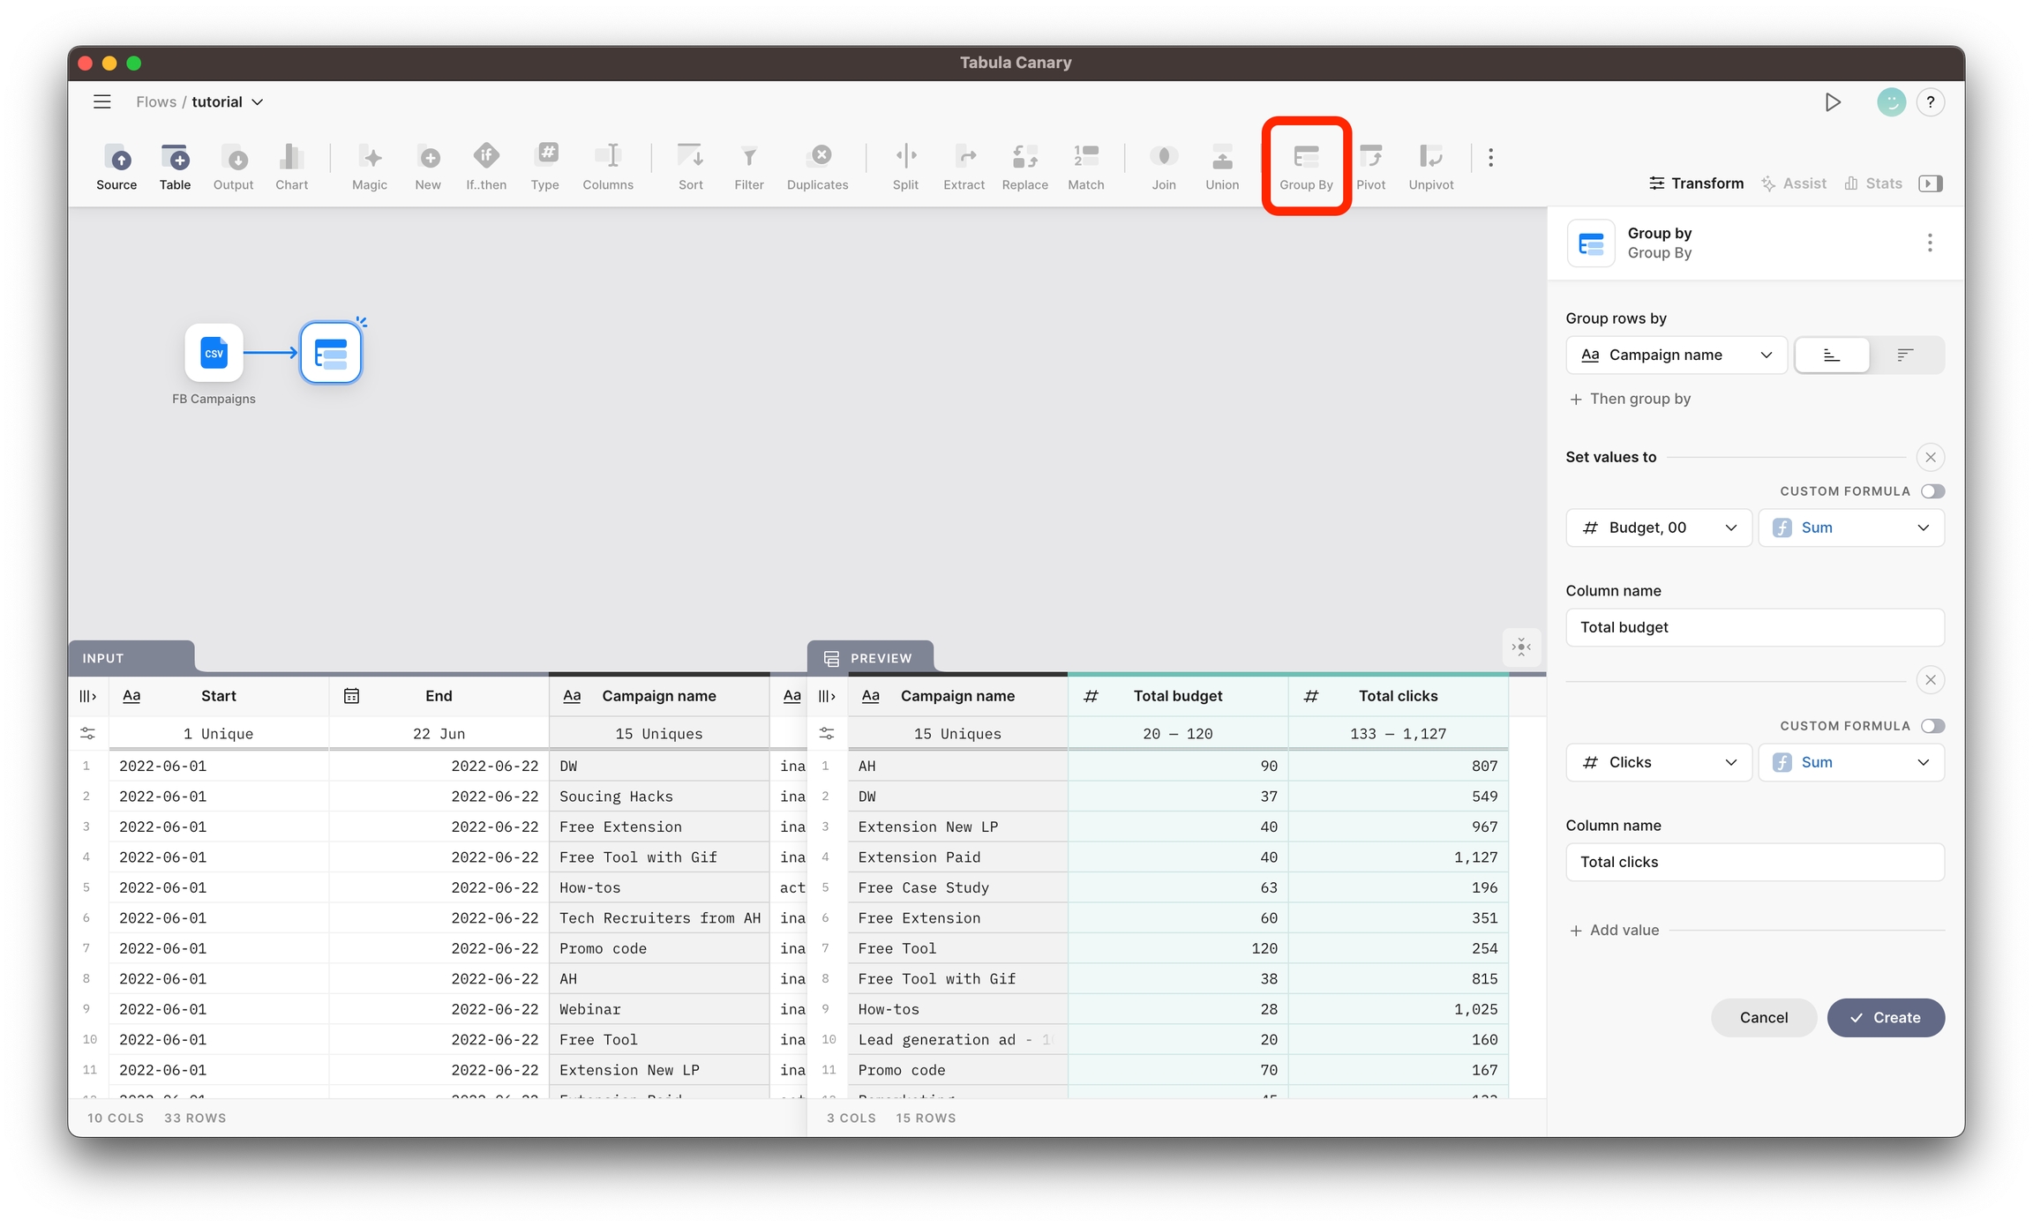Open the Stats tab
The height and width of the screenshot is (1227, 2033).
click(1873, 183)
